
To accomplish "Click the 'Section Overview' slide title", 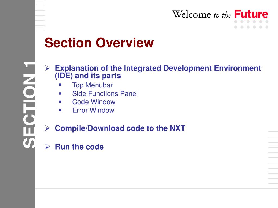I will click(99, 43).
